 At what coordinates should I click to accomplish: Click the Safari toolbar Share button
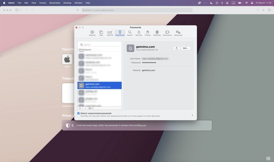click(x=258, y=10)
